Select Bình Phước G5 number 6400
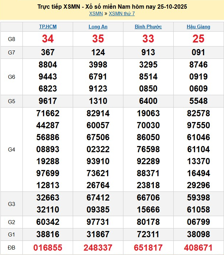The image size is (224, 255). pos(148,101)
